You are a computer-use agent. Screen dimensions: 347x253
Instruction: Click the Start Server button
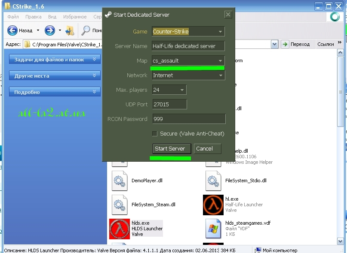pos(172,149)
